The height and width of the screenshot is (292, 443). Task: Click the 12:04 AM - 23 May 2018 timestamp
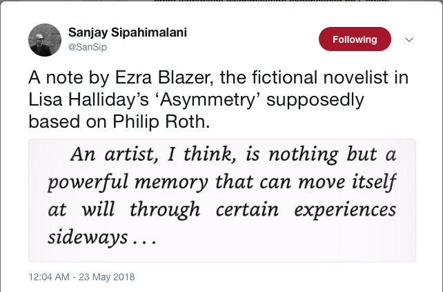tap(81, 277)
